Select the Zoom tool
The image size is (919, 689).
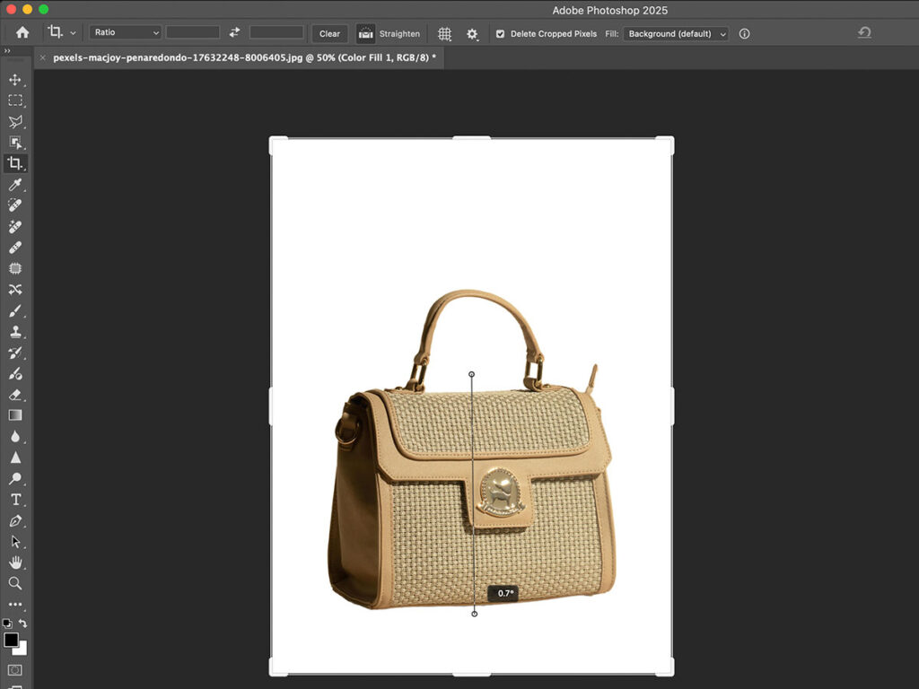pyautogui.click(x=15, y=583)
